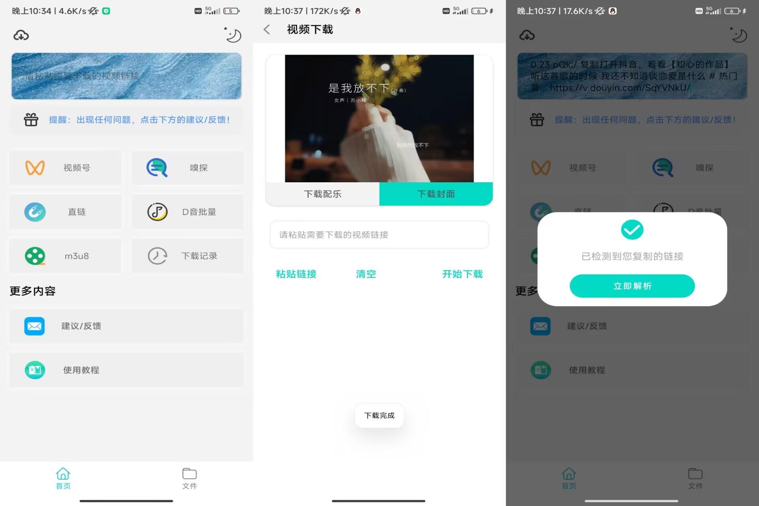This screenshot has height=506, width=759.
Task: Click 粘贴链接 to paste URL
Action: tap(295, 274)
